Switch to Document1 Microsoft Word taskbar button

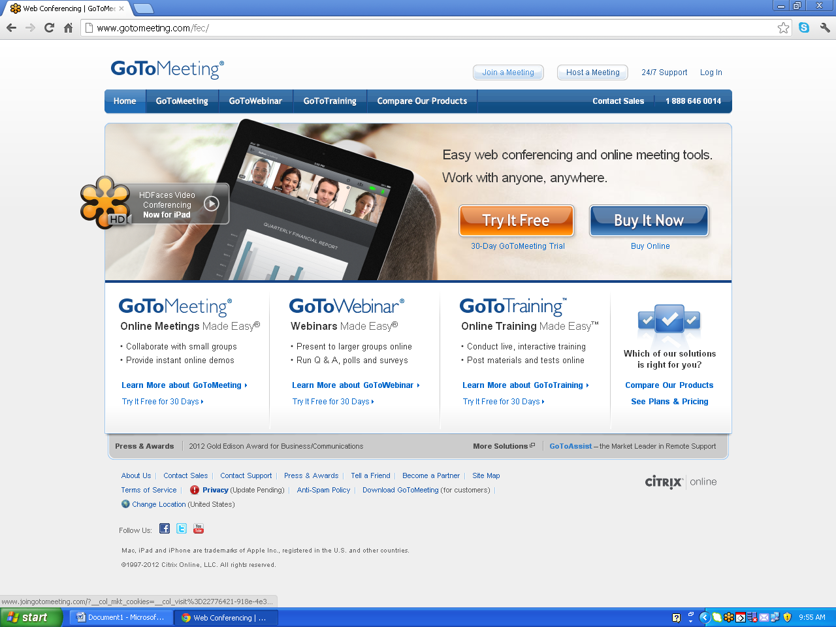coord(121,617)
